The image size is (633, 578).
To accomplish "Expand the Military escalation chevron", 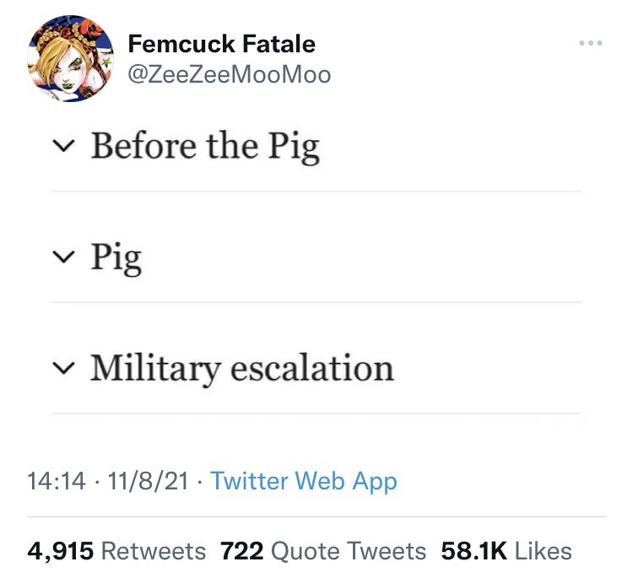I will pyautogui.click(x=62, y=369).
